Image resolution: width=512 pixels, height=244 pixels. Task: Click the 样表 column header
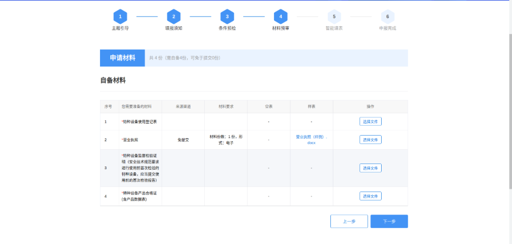point(311,107)
